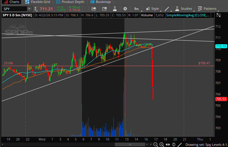The image size is (228, 147).
Task: Open the drawing tools line icon
Action: click(x=167, y=9)
